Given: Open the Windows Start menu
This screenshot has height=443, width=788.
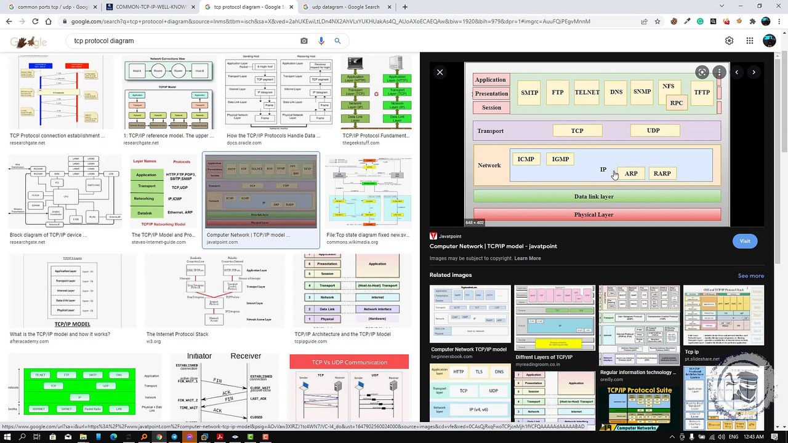Looking at the screenshot, I should coord(7,437).
